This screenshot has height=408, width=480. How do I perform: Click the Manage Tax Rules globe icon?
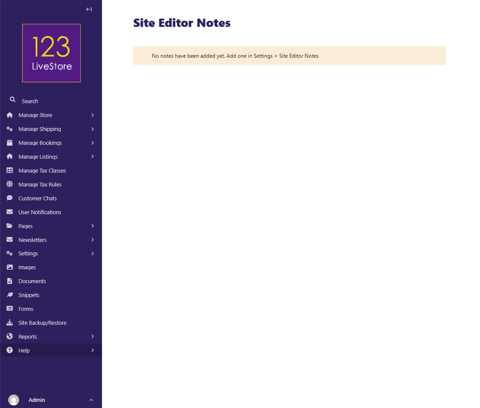click(x=10, y=184)
